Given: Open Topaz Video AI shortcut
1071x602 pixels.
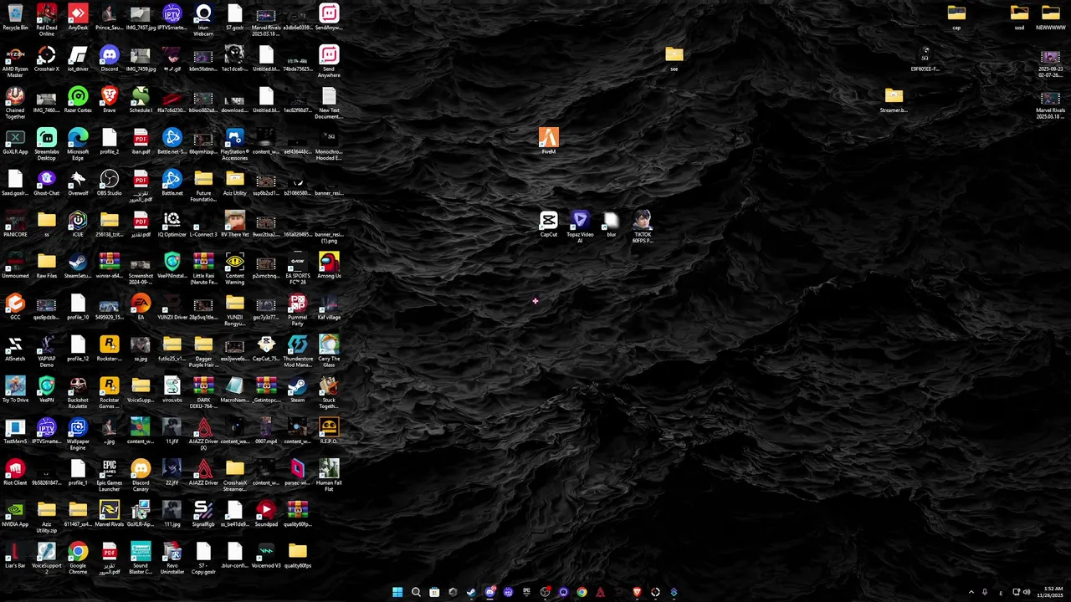Looking at the screenshot, I should pos(580,227).
